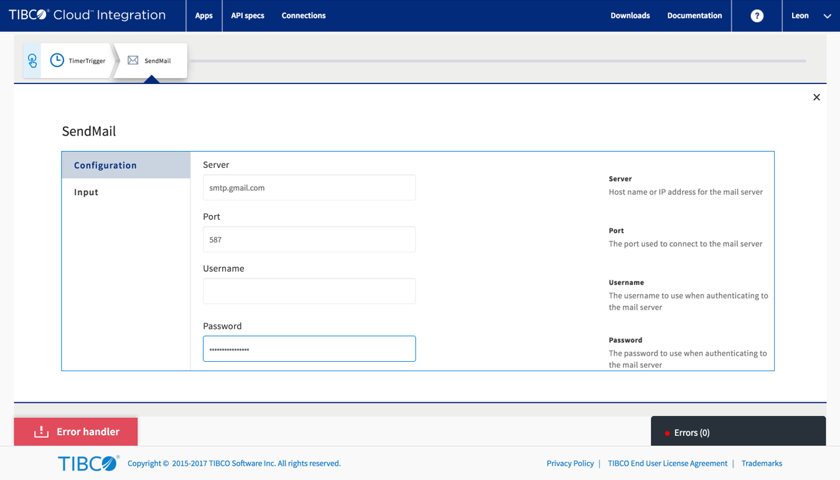Click the Error handler download icon

(42, 432)
